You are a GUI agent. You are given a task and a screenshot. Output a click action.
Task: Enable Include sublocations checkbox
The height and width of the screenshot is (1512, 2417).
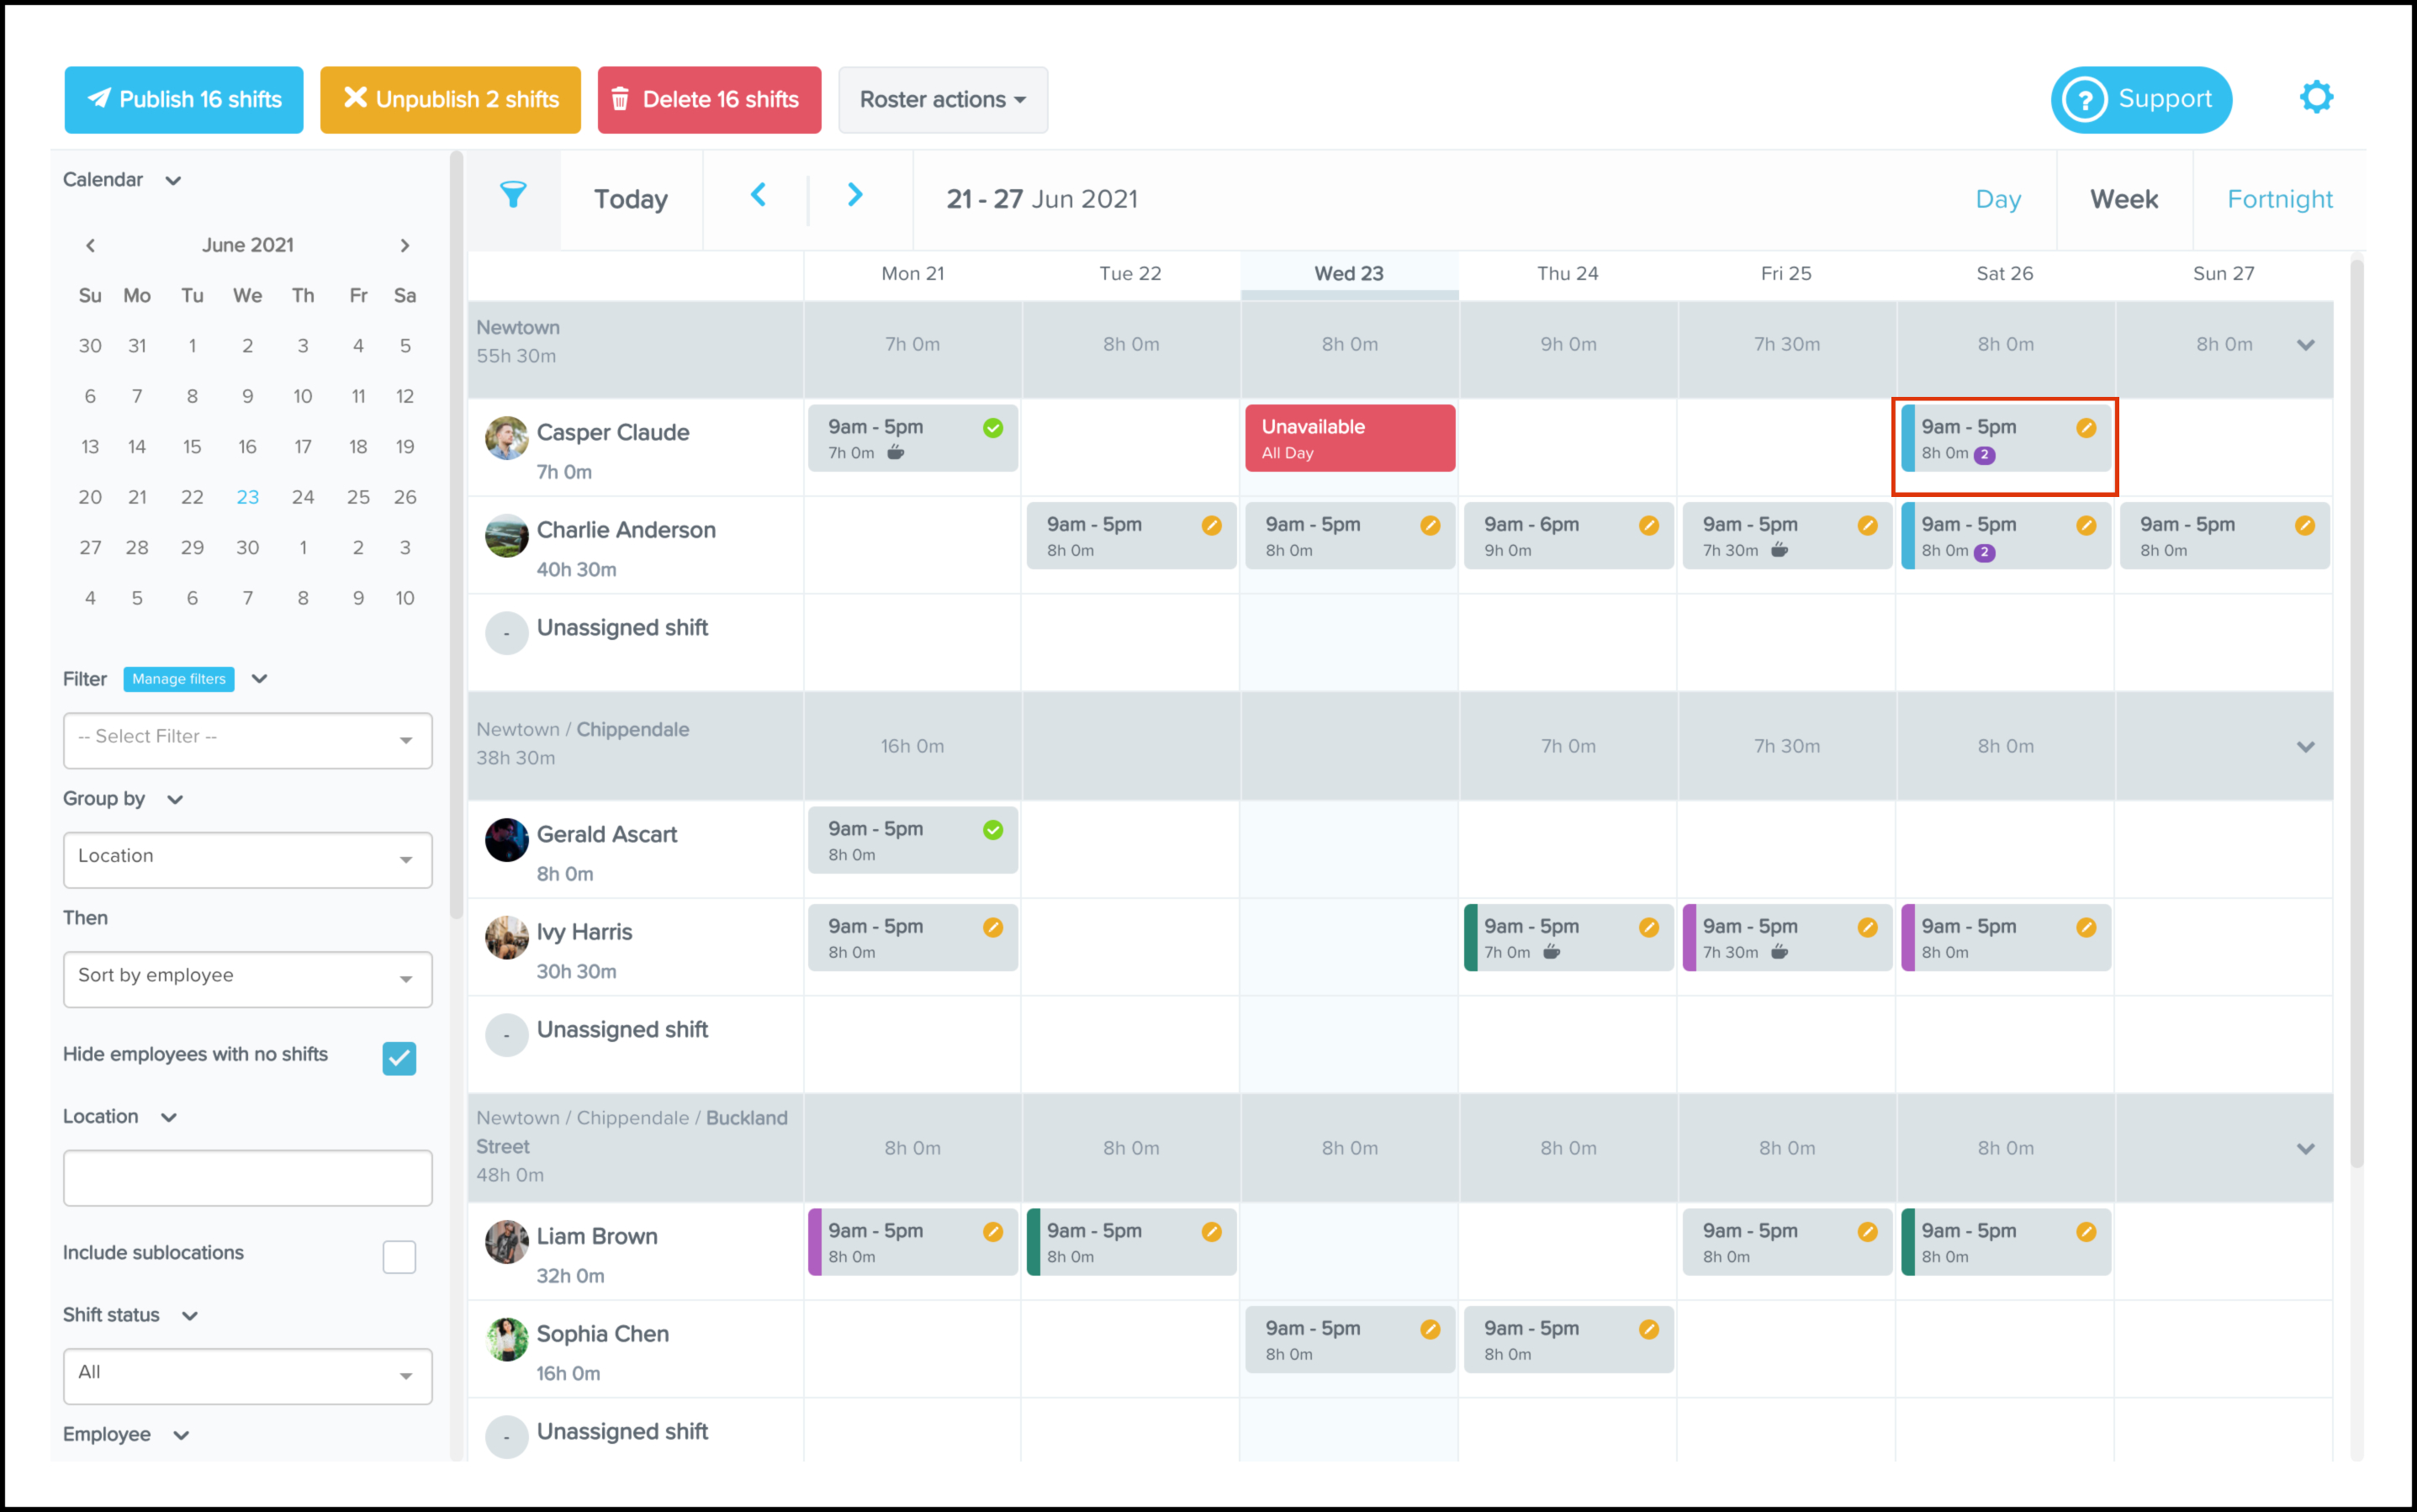(x=399, y=1256)
